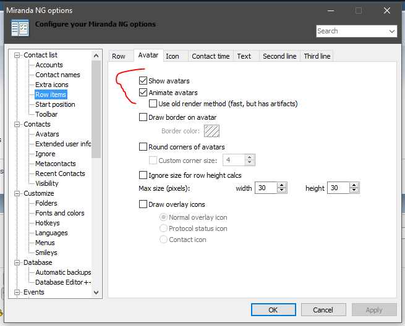Viewport: 405px width, 326px height.
Task: Increase custom corner size spinner
Action: coord(250,157)
